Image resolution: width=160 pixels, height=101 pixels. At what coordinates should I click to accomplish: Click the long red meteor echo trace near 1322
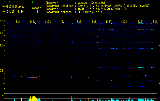pyautogui.click(x=33, y=77)
